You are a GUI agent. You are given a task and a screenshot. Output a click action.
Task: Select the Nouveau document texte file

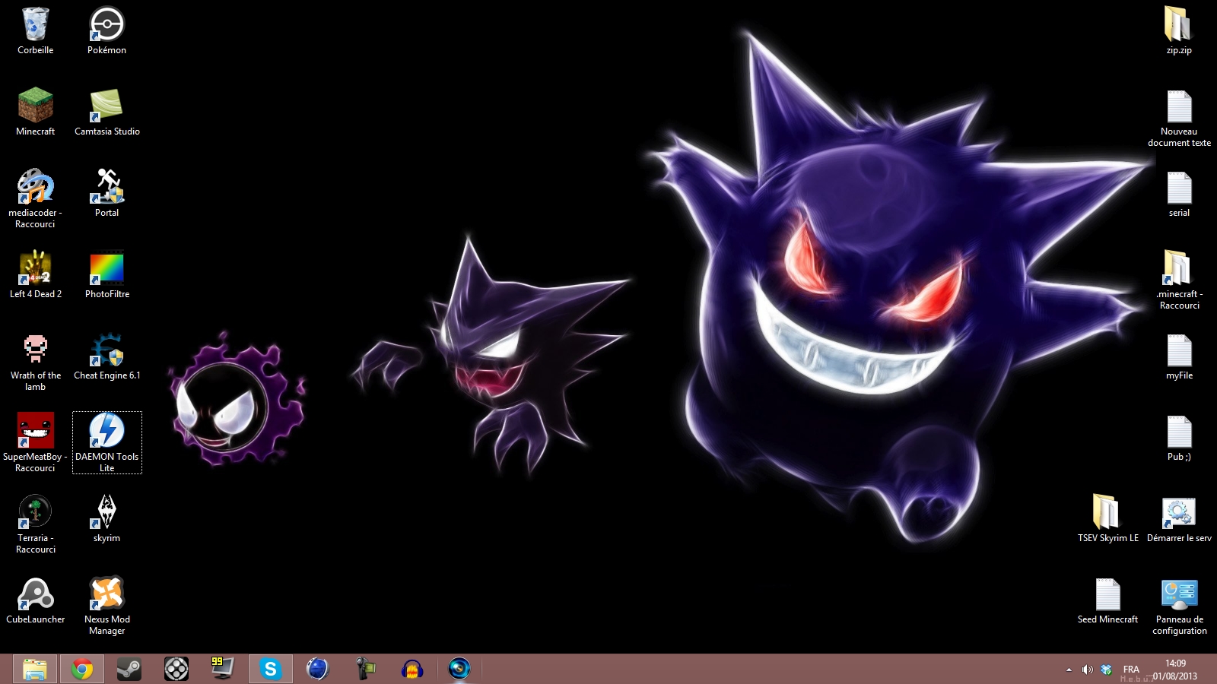point(1179,118)
